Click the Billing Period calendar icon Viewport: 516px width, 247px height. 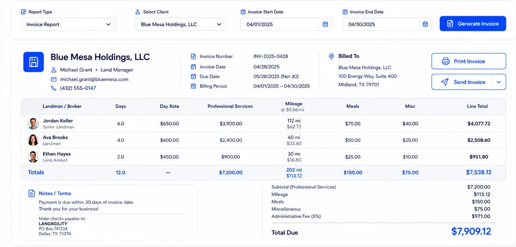tap(193, 86)
